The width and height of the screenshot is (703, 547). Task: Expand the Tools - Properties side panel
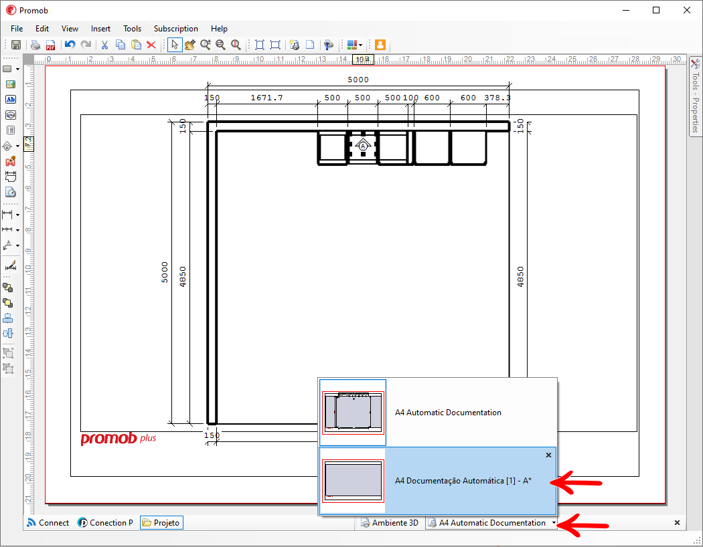(x=696, y=96)
